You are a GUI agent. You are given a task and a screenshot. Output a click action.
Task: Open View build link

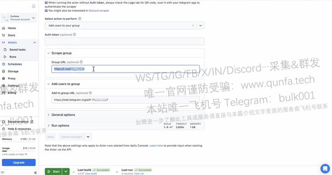(91, 174)
